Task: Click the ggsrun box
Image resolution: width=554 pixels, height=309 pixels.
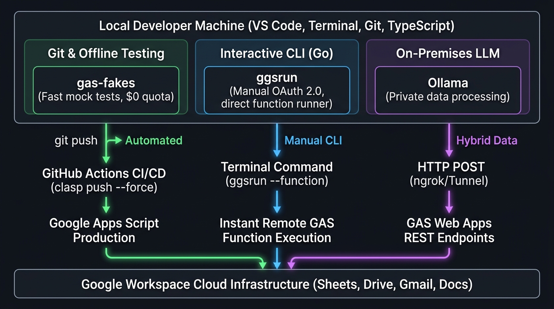Action: [277, 90]
